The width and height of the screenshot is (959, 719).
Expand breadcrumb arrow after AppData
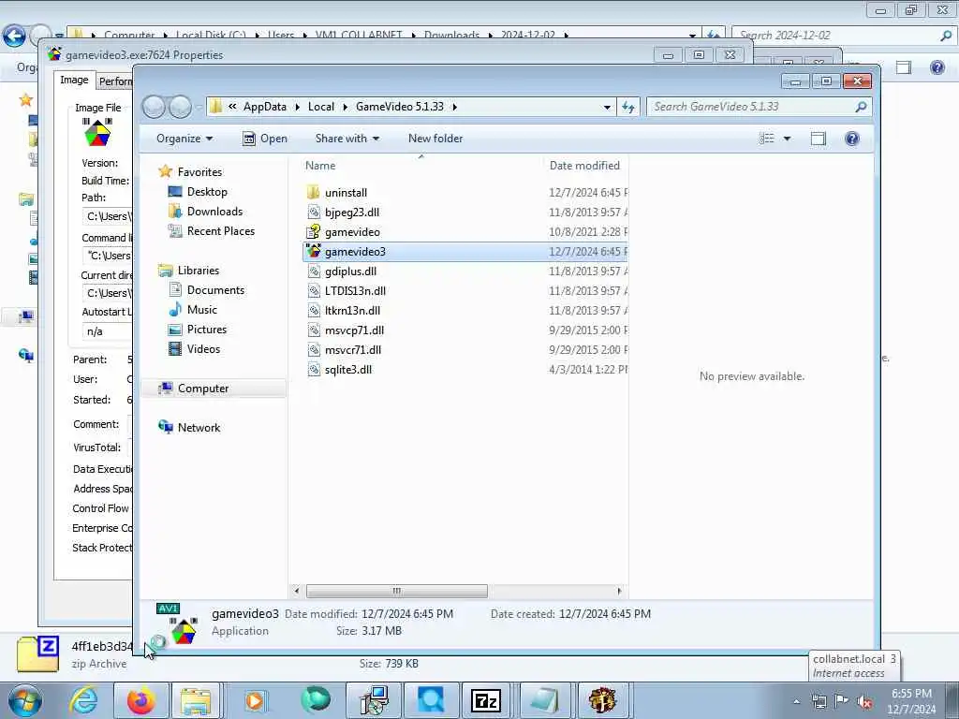tap(297, 107)
